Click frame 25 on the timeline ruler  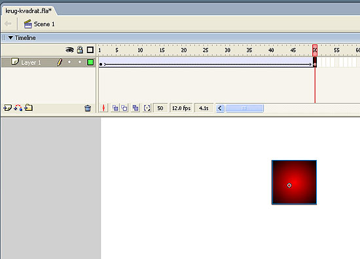206,50
